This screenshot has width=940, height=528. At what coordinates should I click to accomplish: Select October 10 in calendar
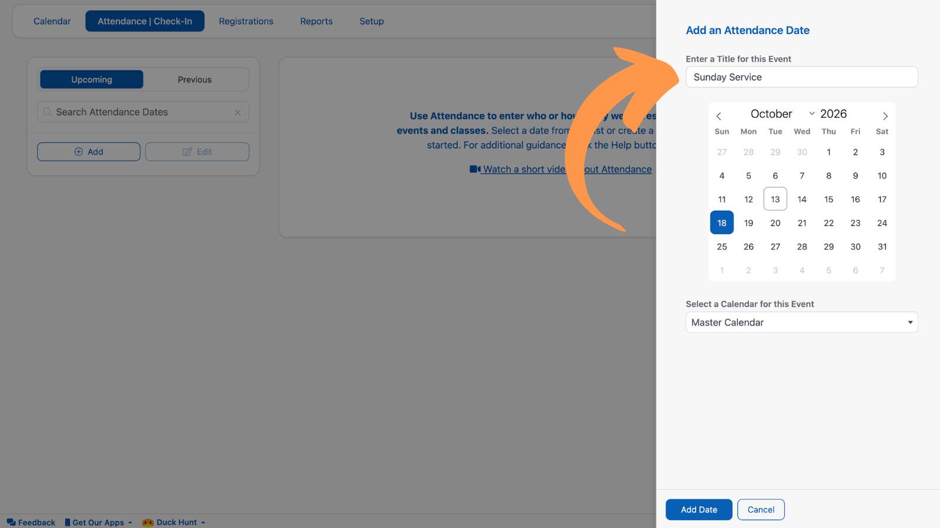click(x=882, y=176)
